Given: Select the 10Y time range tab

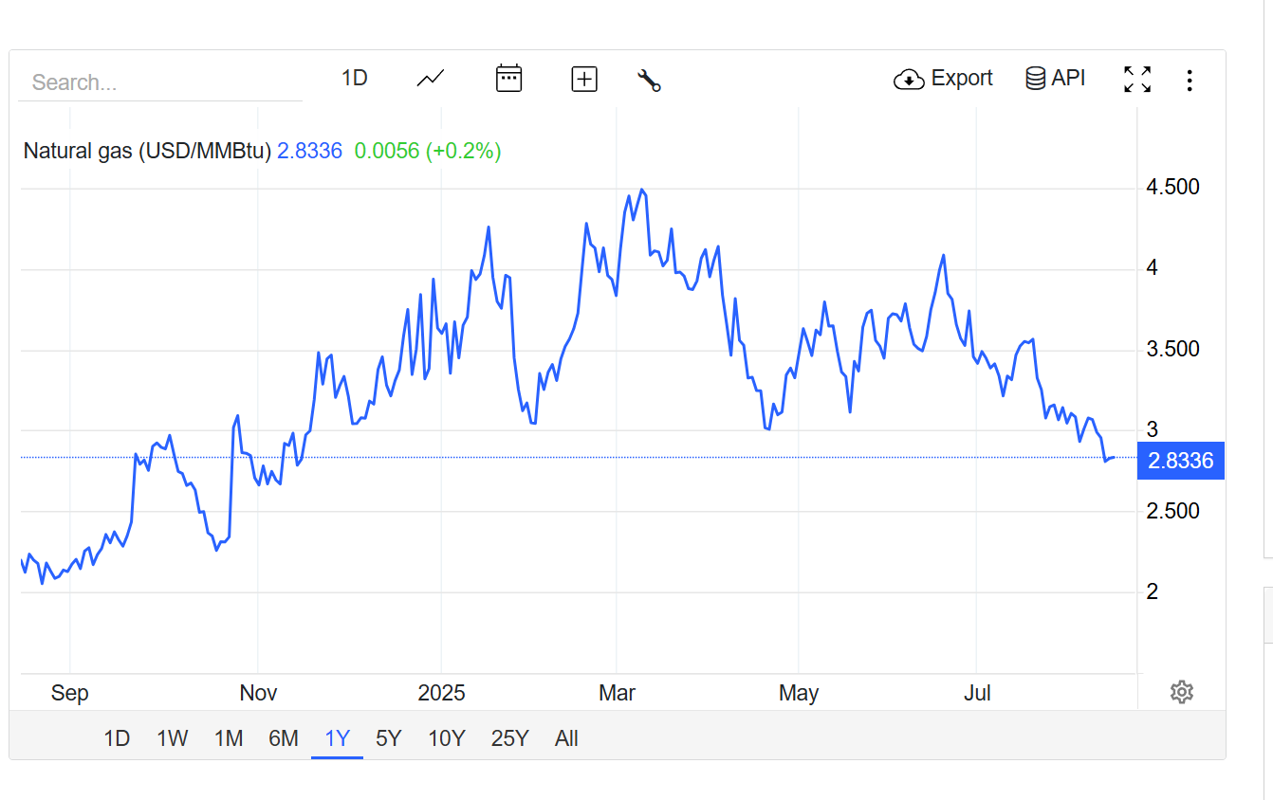Looking at the screenshot, I should pyautogui.click(x=447, y=738).
